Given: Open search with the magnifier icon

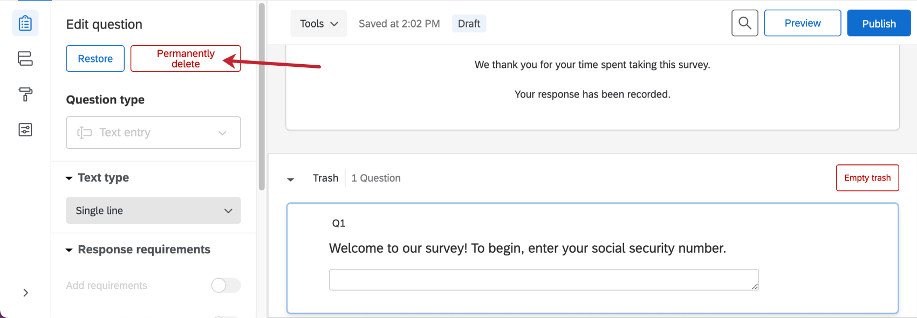Looking at the screenshot, I should tap(744, 23).
